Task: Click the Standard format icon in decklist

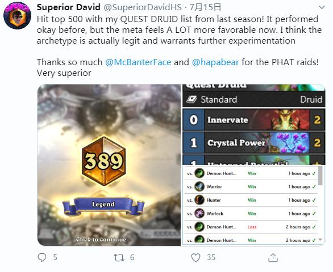Action: (x=192, y=99)
